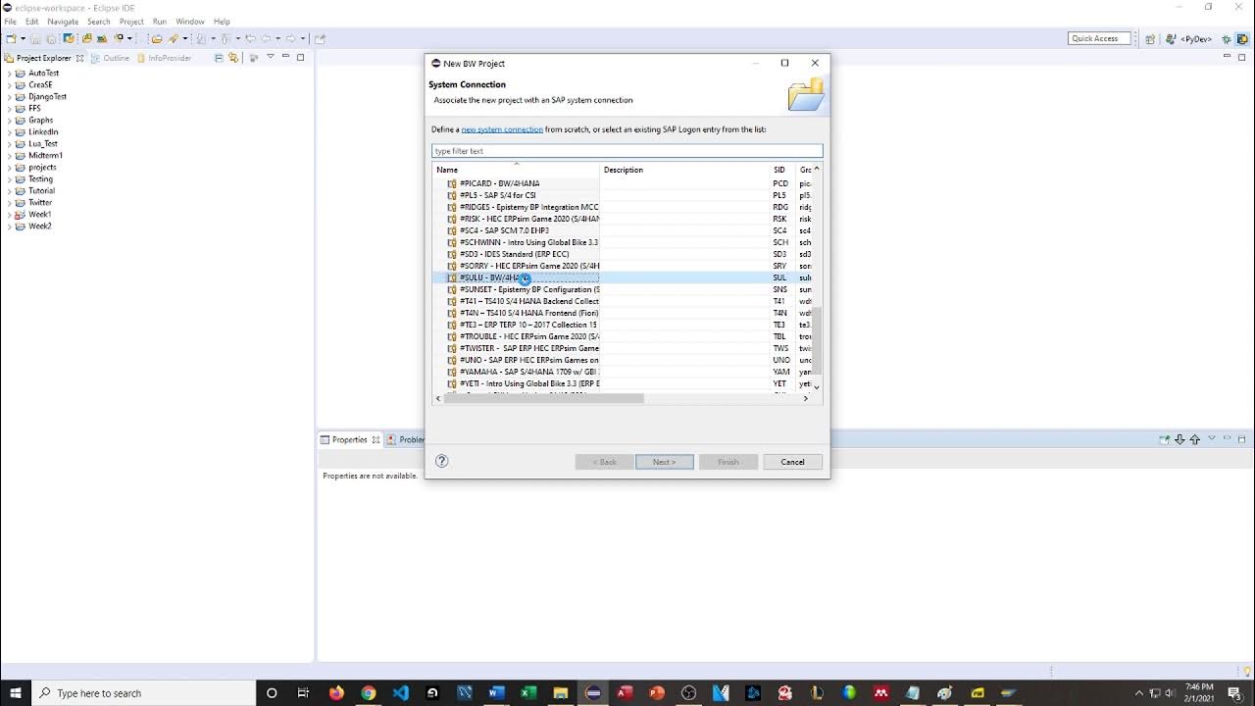Open the Window menu
Screen dimensions: 1255x706
point(190,22)
